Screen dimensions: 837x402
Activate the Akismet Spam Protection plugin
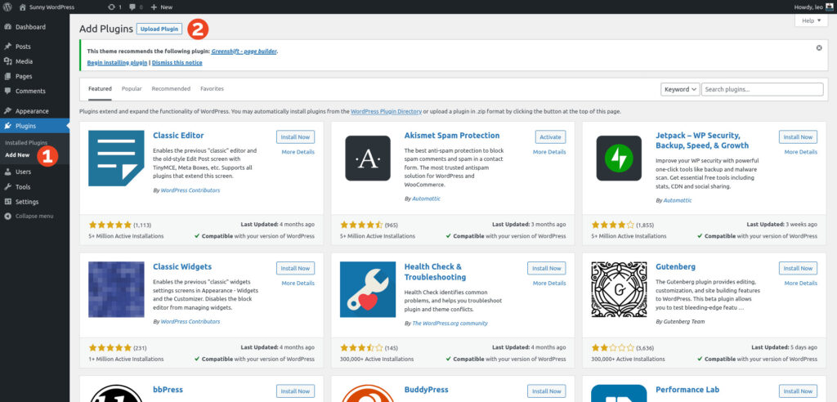coord(550,137)
